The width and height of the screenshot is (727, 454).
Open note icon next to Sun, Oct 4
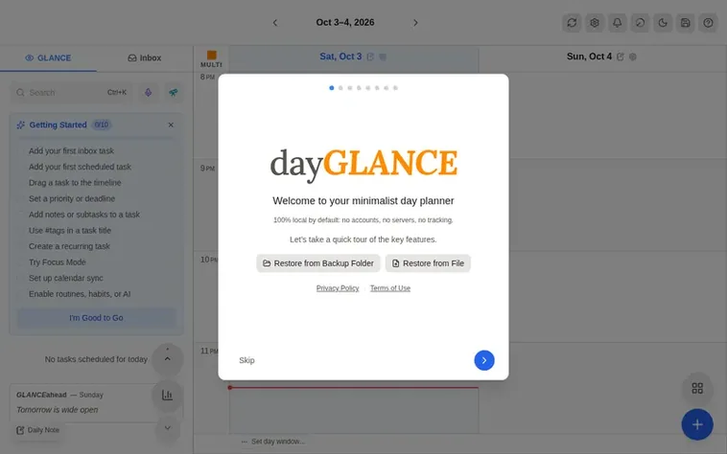[x=621, y=57]
